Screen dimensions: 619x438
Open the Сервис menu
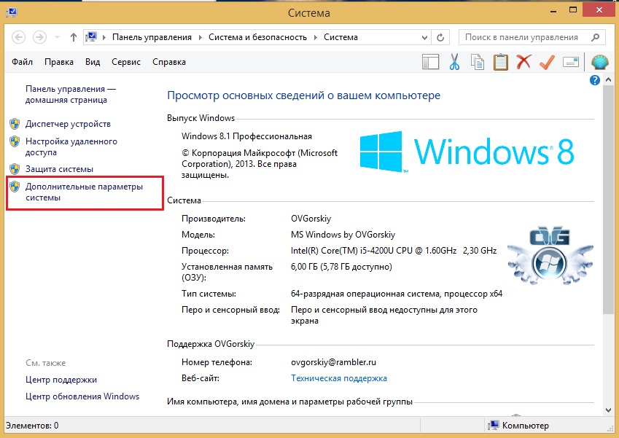coord(126,62)
